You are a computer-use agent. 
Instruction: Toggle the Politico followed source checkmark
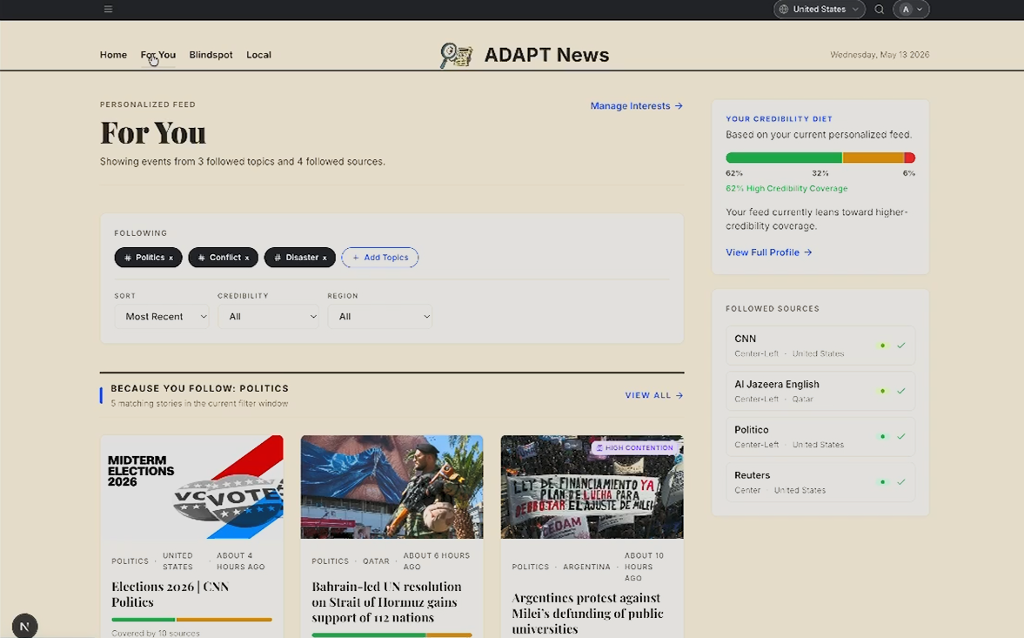tap(901, 436)
